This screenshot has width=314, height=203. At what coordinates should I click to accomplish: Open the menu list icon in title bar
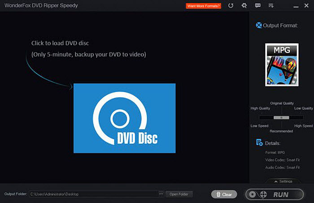[x=271, y=5]
